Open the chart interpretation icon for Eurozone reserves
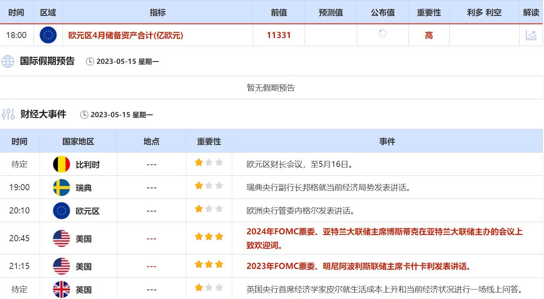 tap(531, 35)
